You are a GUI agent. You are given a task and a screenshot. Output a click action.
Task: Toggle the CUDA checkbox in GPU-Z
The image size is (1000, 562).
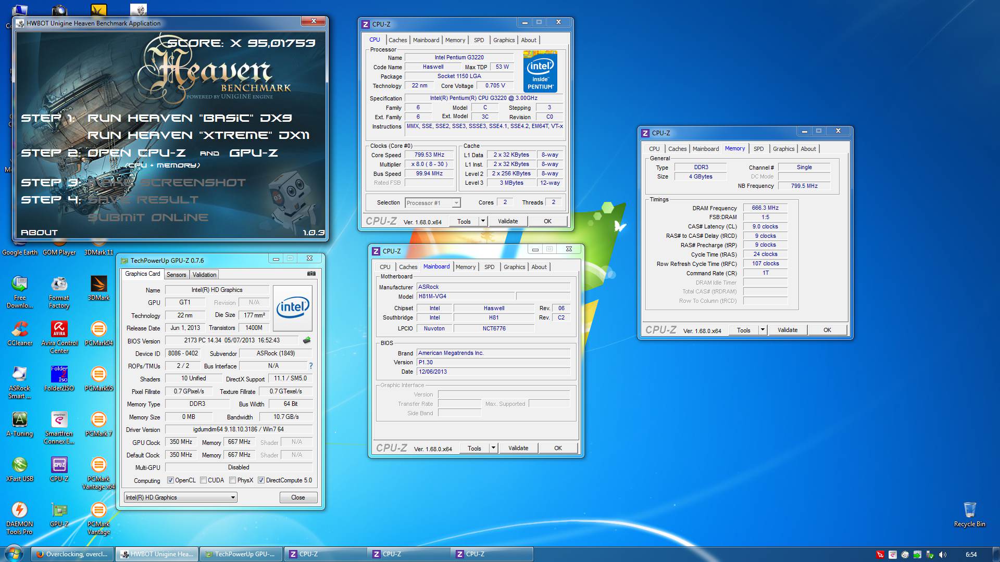[x=203, y=480]
